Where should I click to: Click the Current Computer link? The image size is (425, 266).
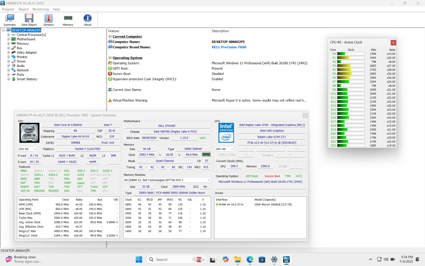coord(127,36)
